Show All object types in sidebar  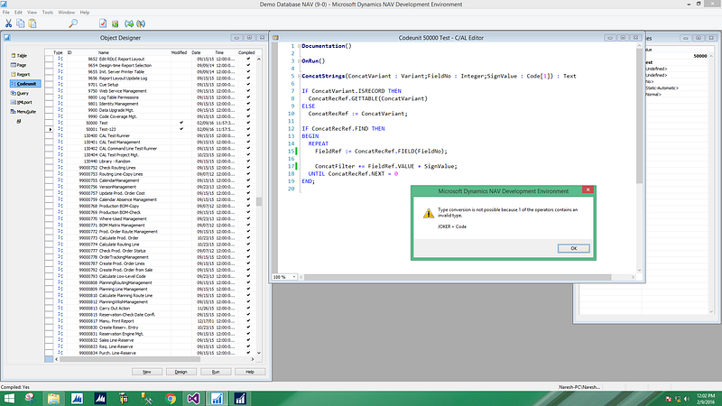[x=18, y=121]
